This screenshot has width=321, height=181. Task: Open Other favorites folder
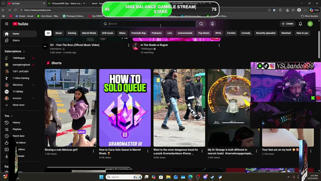(x=309, y=16)
